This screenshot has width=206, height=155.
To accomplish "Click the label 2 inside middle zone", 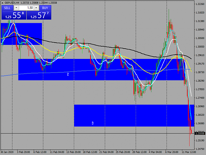I will coord(68,74).
